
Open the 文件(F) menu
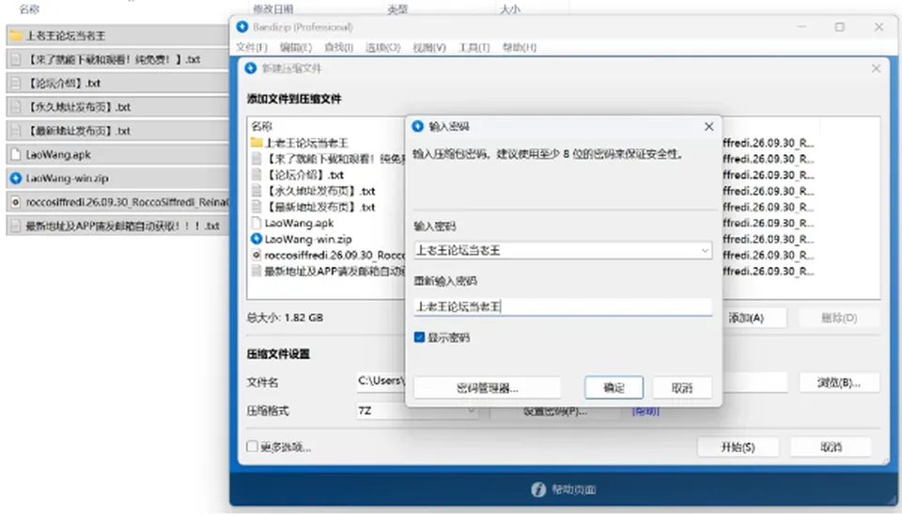click(x=252, y=47)
